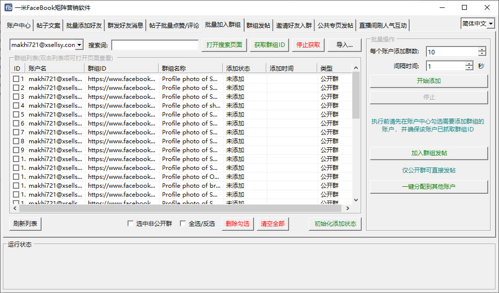Screen dimensions: 499x293
Task: Click the 初始化添加状态 button
Action: (x=335, y=224)
